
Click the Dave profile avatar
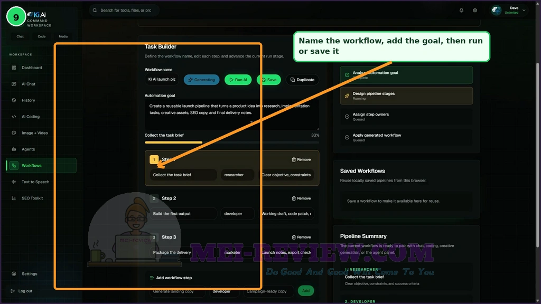496,11
